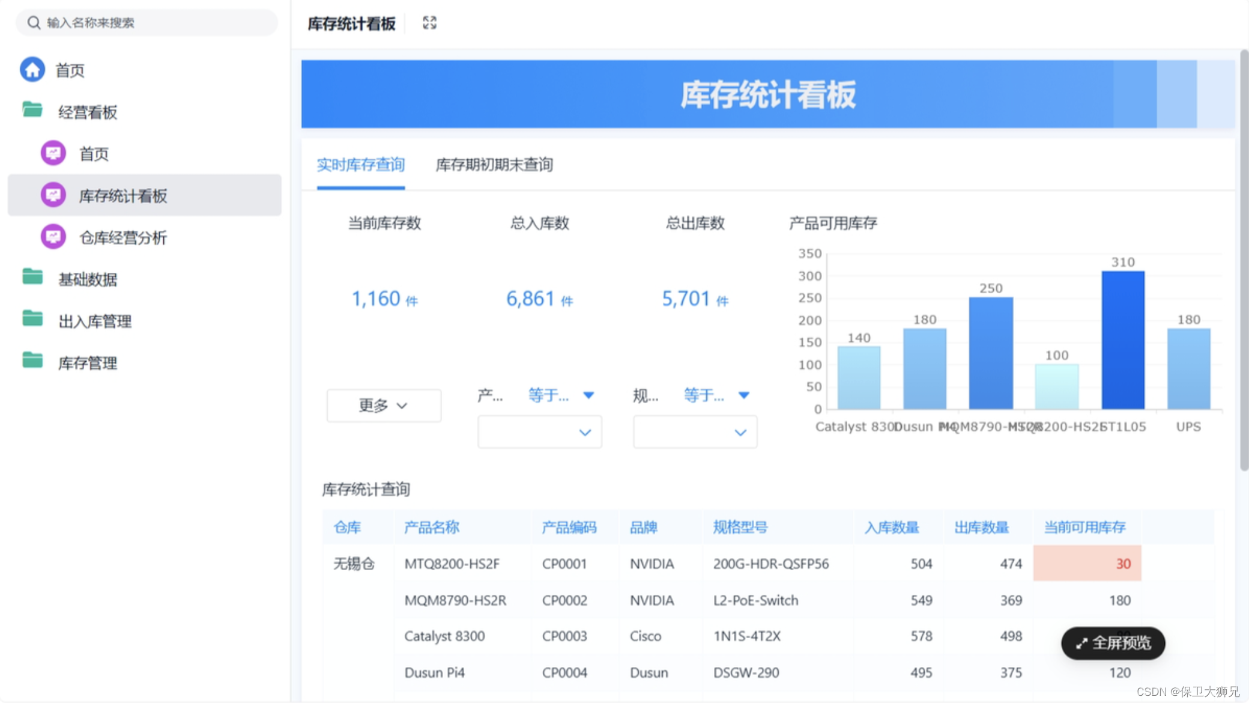Click the 全屏预览 button

pyautogui.click(x=1113, y=643)
